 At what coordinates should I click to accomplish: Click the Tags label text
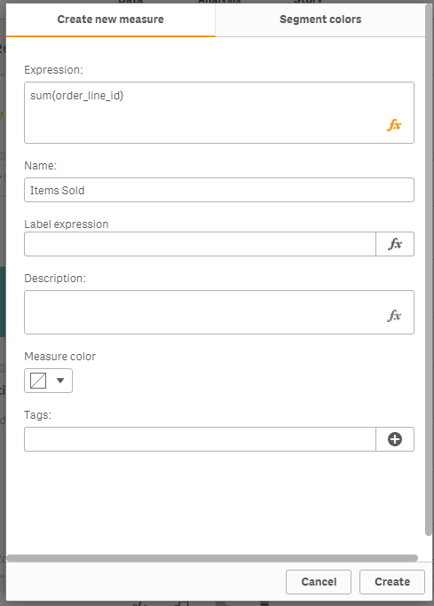click(37, 415)
